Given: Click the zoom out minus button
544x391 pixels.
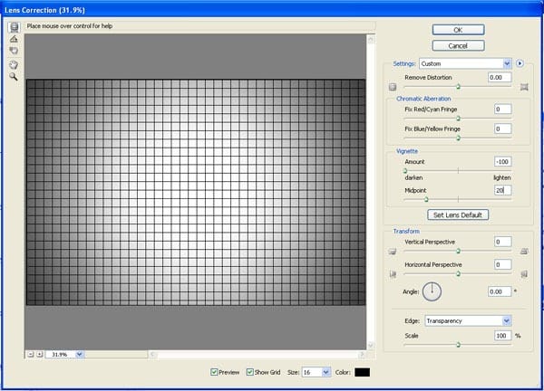Looking at the screenshot, I should 31,354.
